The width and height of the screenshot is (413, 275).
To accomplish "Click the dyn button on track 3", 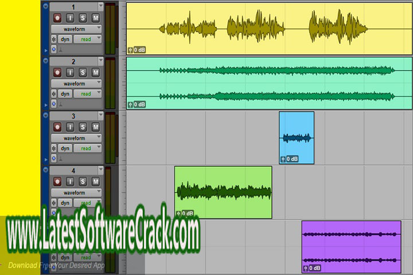I will point(65,148).
